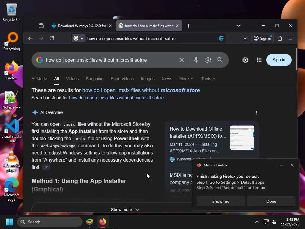The image size is (305, 229).
Task: Open a new browser tab
Action: click(x=188, y=26)
